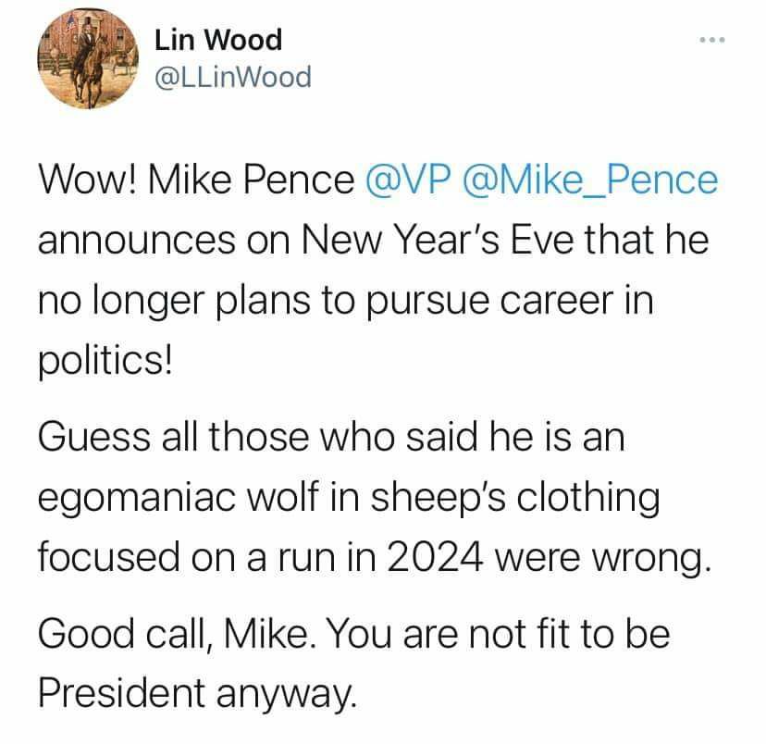Click the number "2024" in the tweet
Viewport: 766px width, 744px height.
pos(436,557)
